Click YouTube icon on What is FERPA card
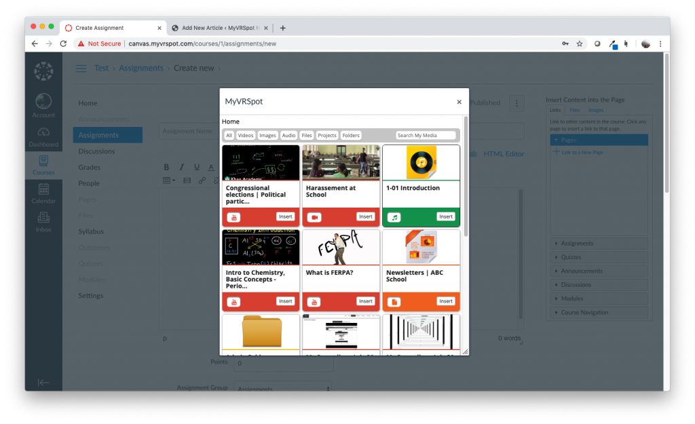The width and height of the screenshot is (695, 424). point(314,302)
